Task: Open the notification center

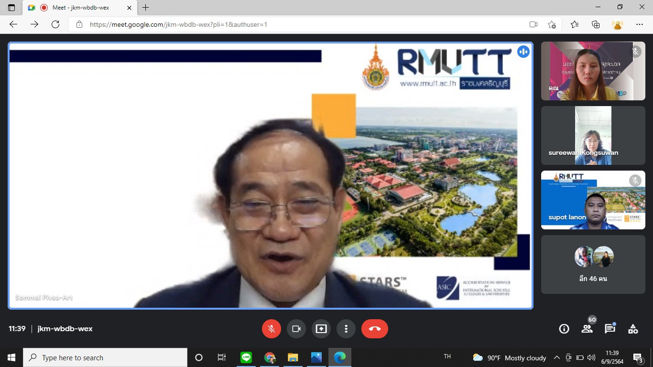Action: coord(638,357)
